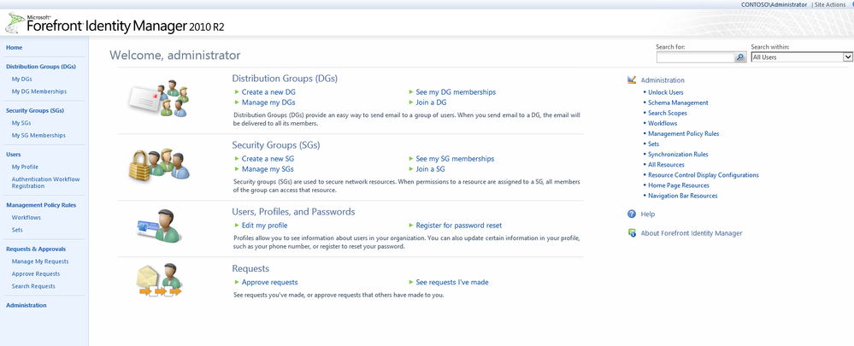Select Authentication Workflow Registration in the sidebar

coord(44,182)
